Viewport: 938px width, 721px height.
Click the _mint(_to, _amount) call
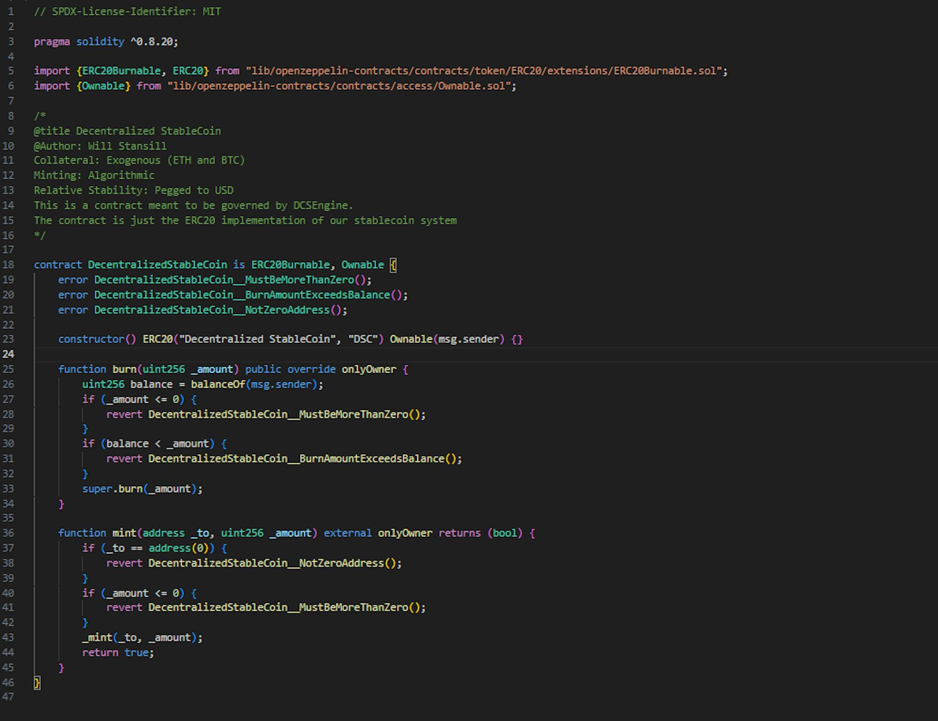(x=142, y=637)
